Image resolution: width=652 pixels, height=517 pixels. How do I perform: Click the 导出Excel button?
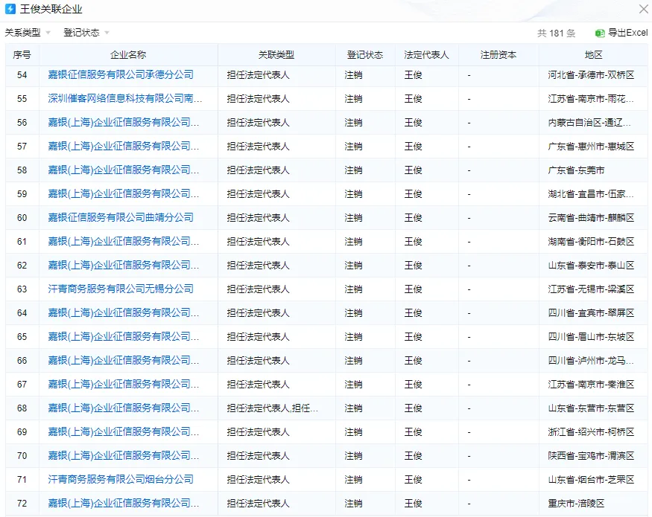[x=621, y=33]
